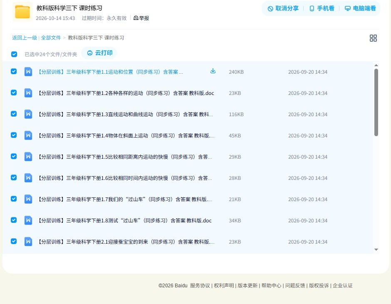
Task: Open file 1.3直线运动和曲线运动 by name
Action: tap(125, 114)
